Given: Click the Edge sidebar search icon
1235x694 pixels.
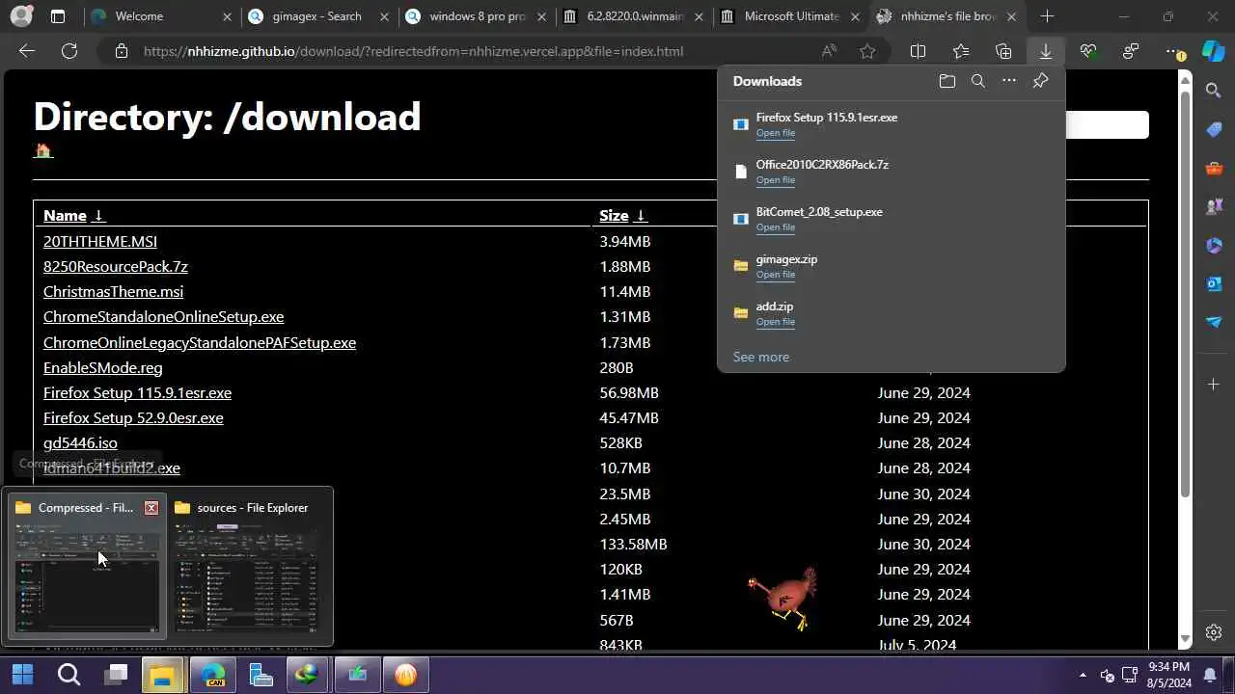Looking at the screenshot, I should [x=1214, y=90].
